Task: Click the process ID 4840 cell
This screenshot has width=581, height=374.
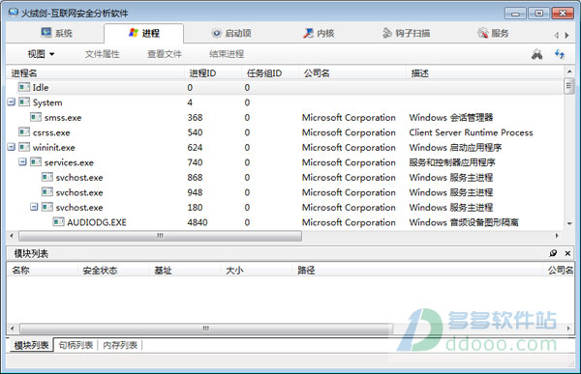Action: (198, 222)
